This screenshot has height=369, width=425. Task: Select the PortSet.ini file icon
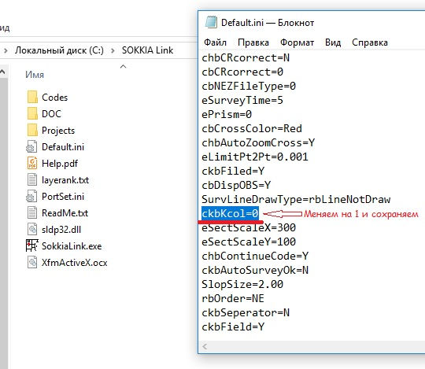pyautogui.click(x=31, y=197)
